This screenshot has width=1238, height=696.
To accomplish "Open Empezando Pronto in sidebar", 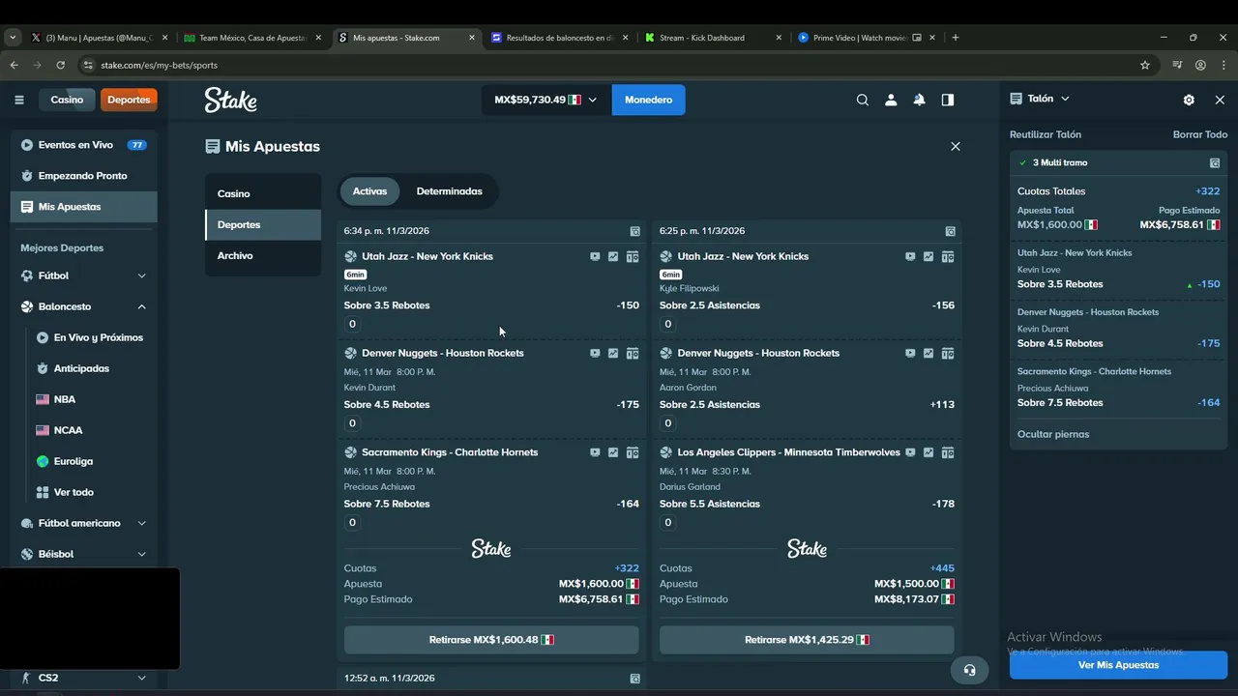I will [x=83, y=176].
